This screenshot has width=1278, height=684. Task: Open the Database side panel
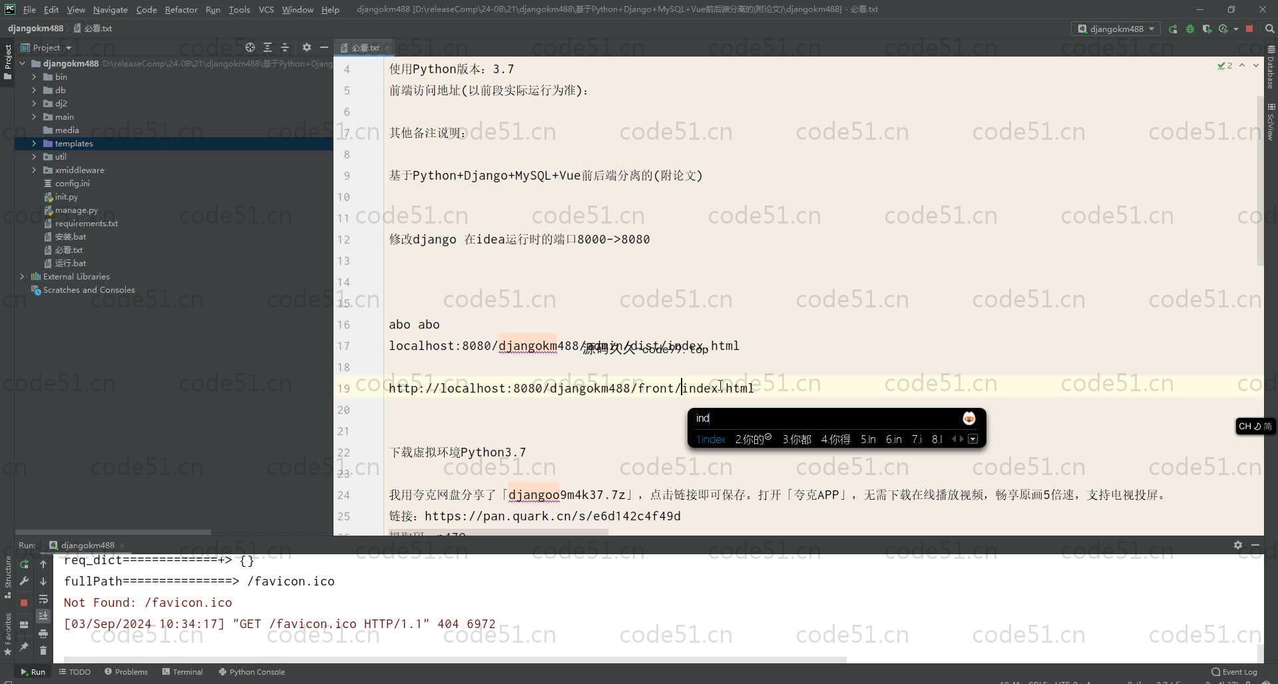(1271, 67)
